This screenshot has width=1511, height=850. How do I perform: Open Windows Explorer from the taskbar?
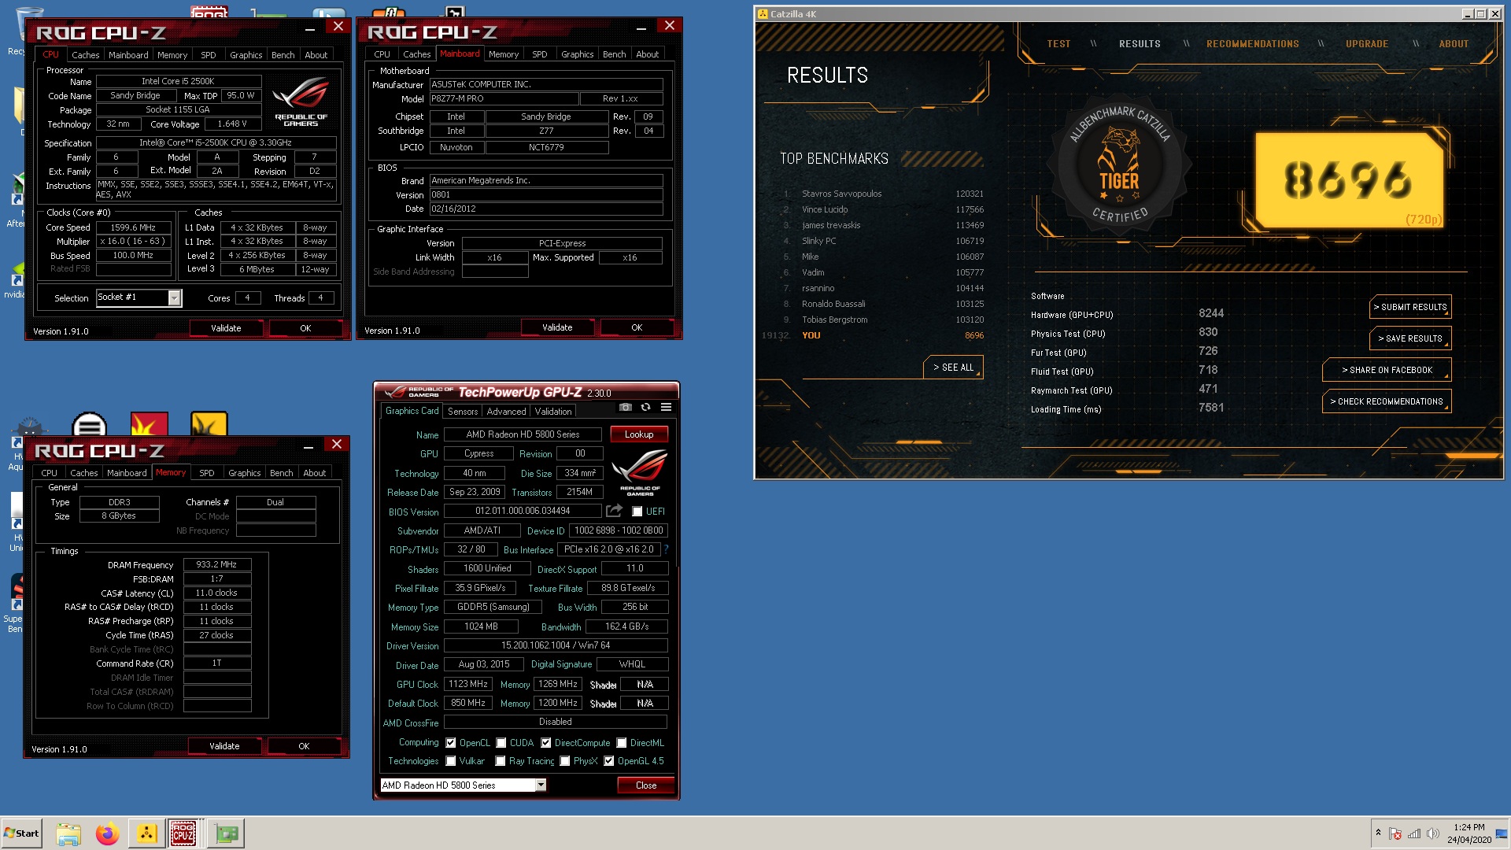(x=68, y=833)
